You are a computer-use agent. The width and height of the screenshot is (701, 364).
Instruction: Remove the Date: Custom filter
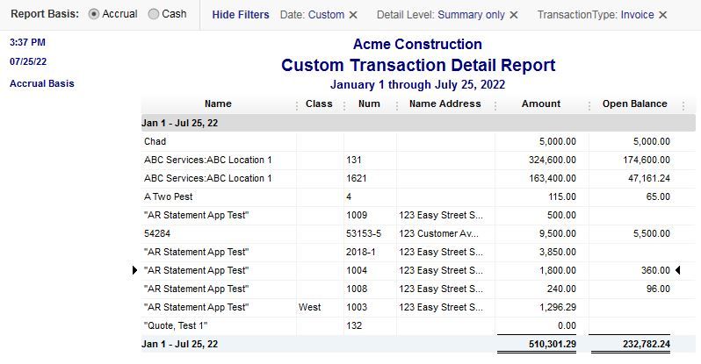click(x=353, y=15)
